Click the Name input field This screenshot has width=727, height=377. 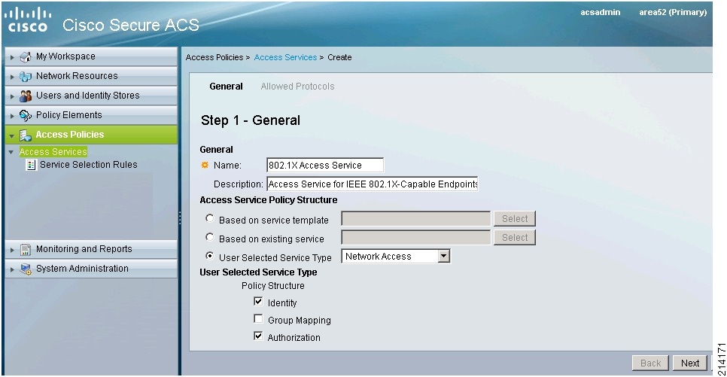(x=325, y=165)
